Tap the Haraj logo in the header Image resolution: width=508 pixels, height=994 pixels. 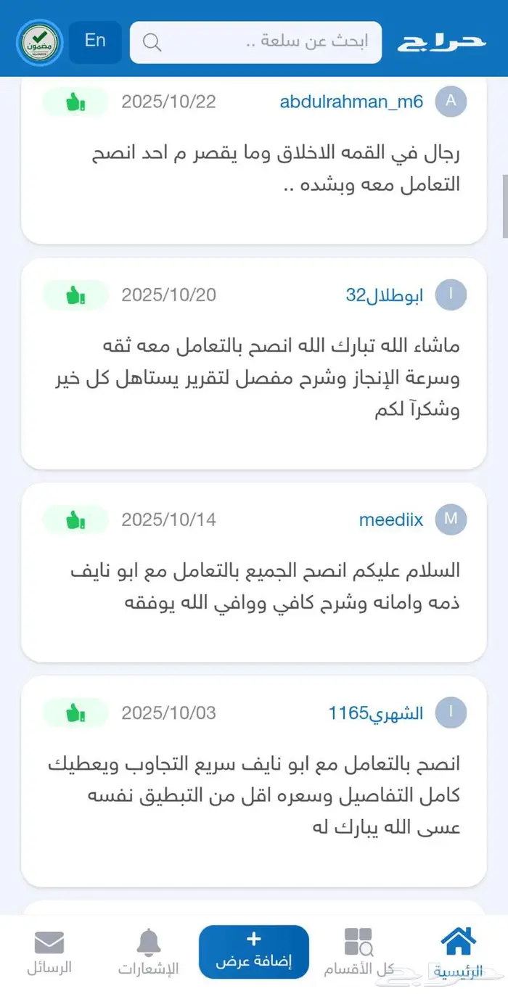tap(443, 41)
